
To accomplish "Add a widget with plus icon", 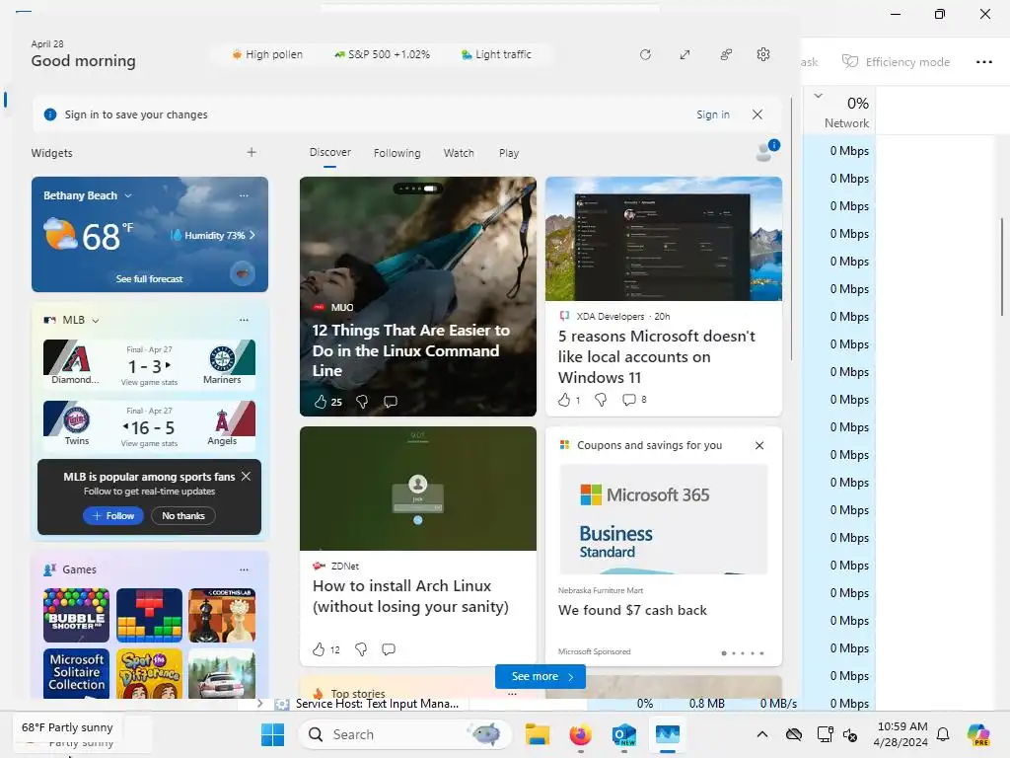I will [x=252, y=152].
